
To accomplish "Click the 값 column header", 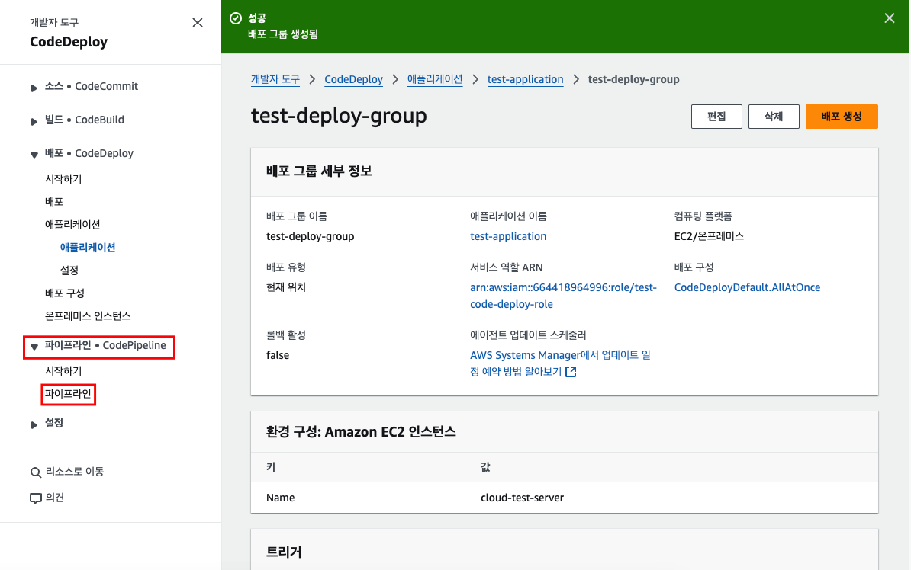I will 485,466.
